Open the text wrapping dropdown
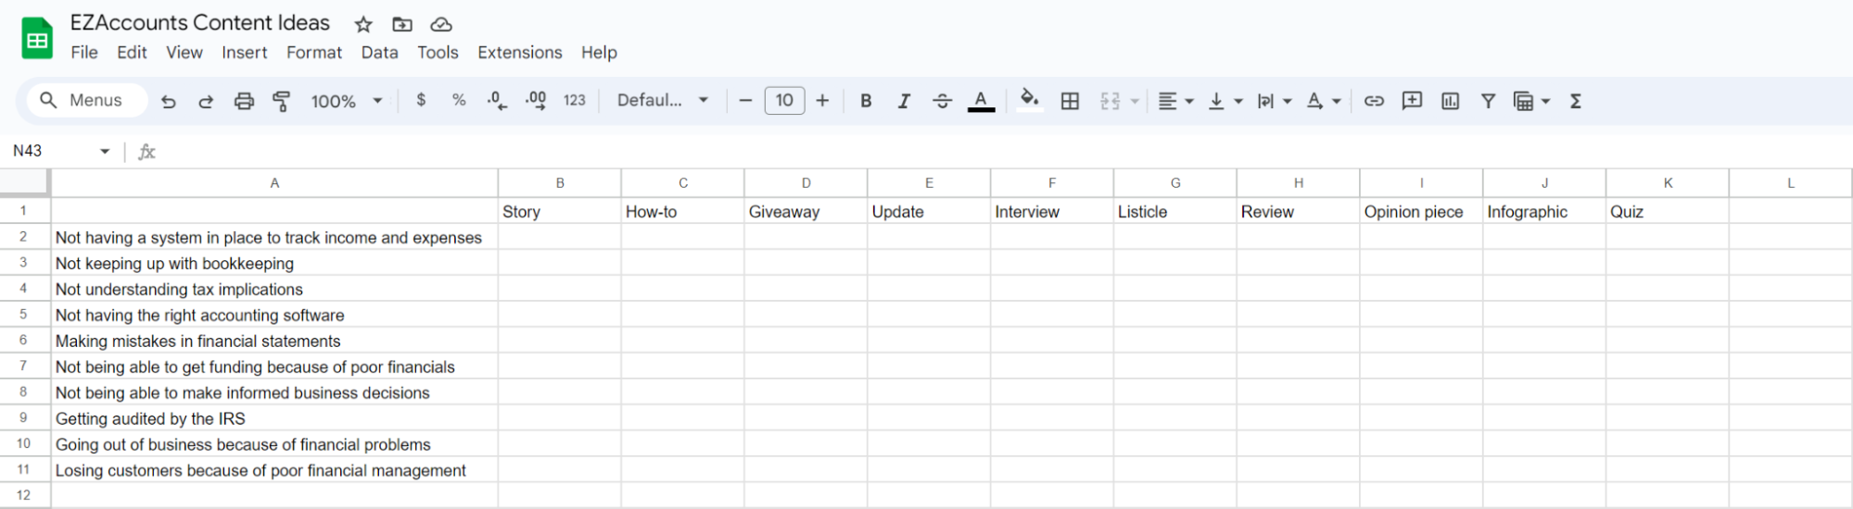The width and height of the screenshot is (1853, 509). 1274,101
